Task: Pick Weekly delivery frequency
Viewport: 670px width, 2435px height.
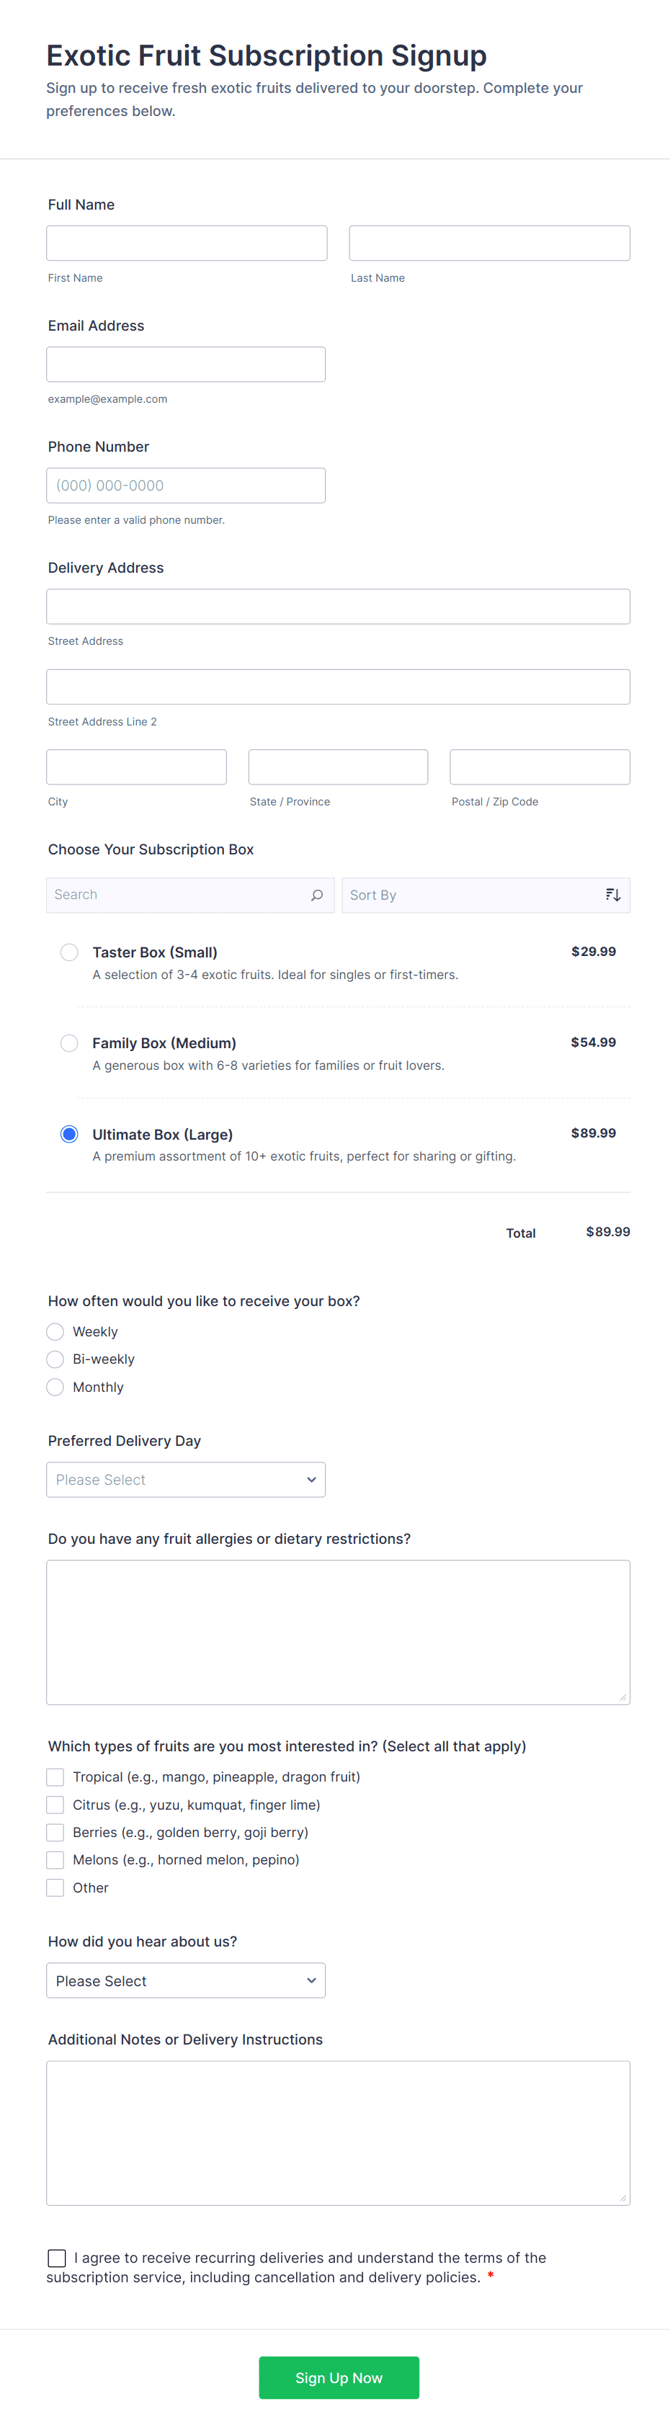Action: (55, 1332)
